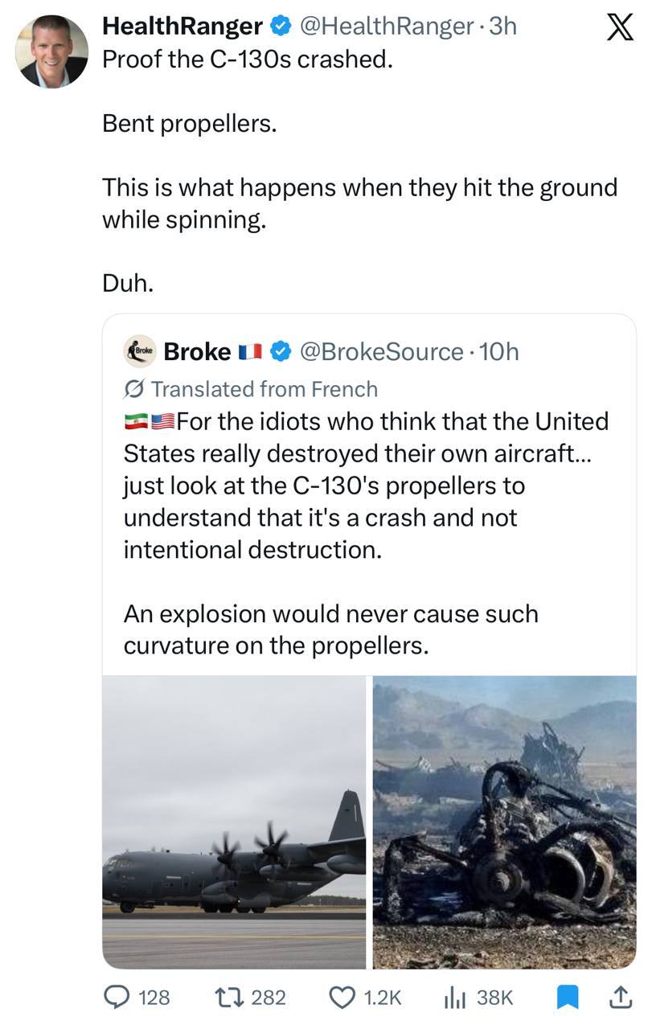Share post via upload arrow icon

pyautogui.click(x=619, y=998)
